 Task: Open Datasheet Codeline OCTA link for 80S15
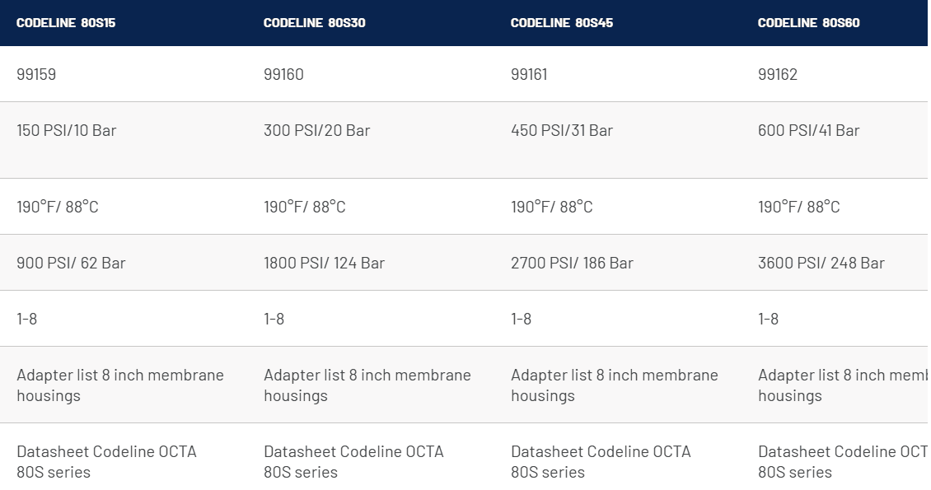pos(106,461)
